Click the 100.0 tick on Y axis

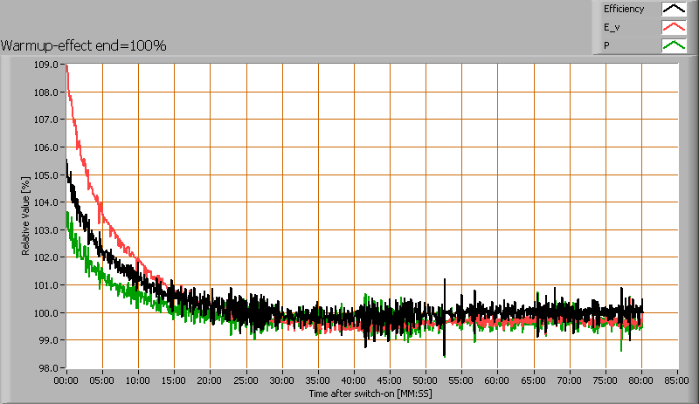(46, 312)
